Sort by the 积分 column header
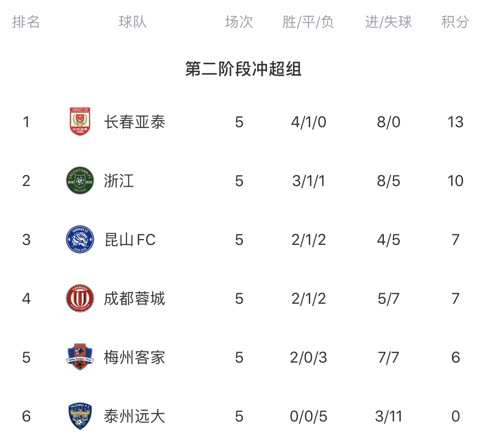The height and width of the screenshot is (445, 487). (455, 22)
